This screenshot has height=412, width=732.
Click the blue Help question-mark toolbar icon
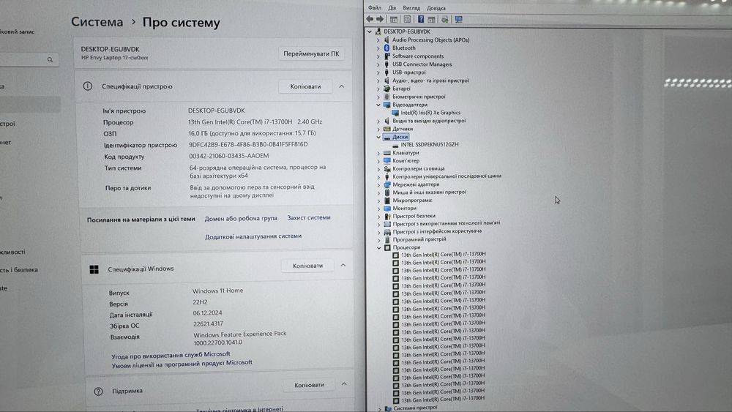421,19
